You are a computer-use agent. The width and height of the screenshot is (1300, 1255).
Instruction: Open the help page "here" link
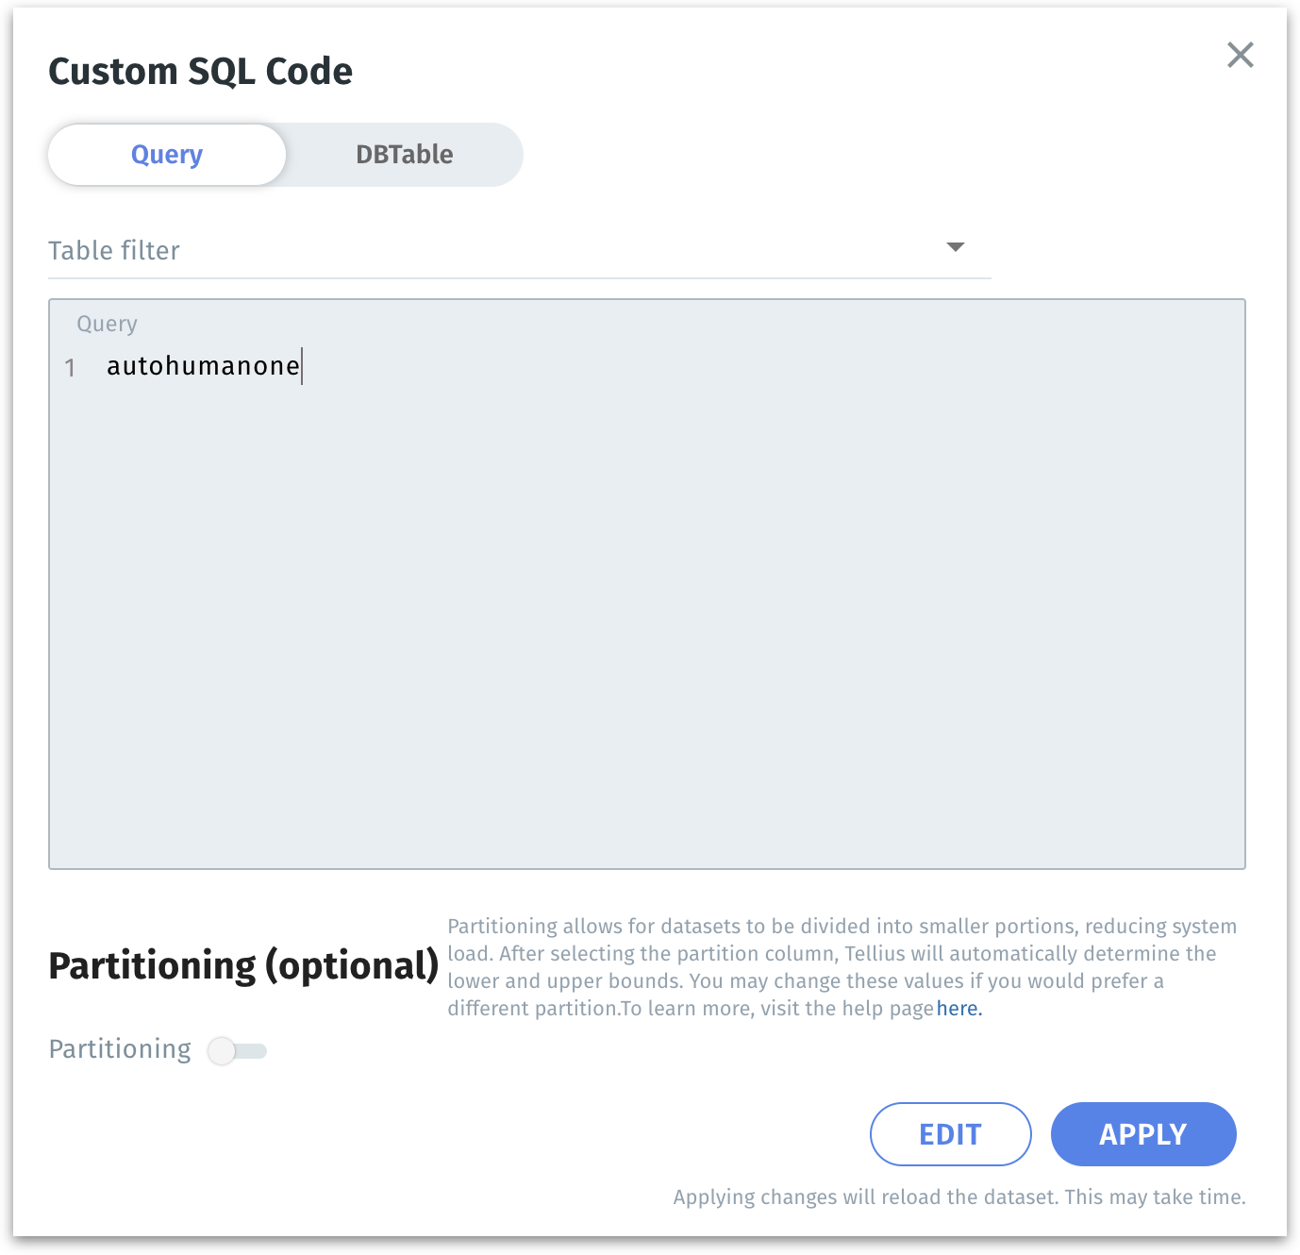(958, 1009)
